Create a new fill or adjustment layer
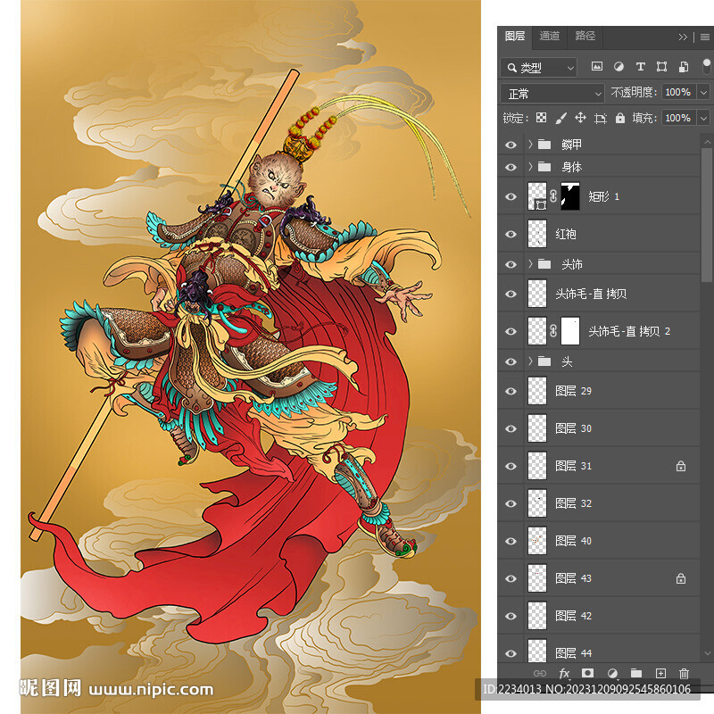714x714 pixels. 612,673
